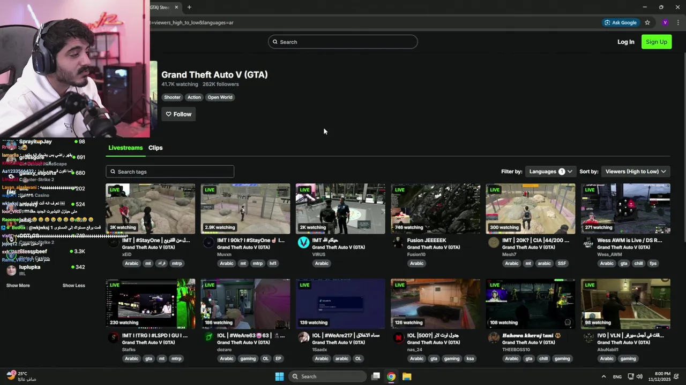
Task: Open Task View on the taskbar
Action: [376, 376]
